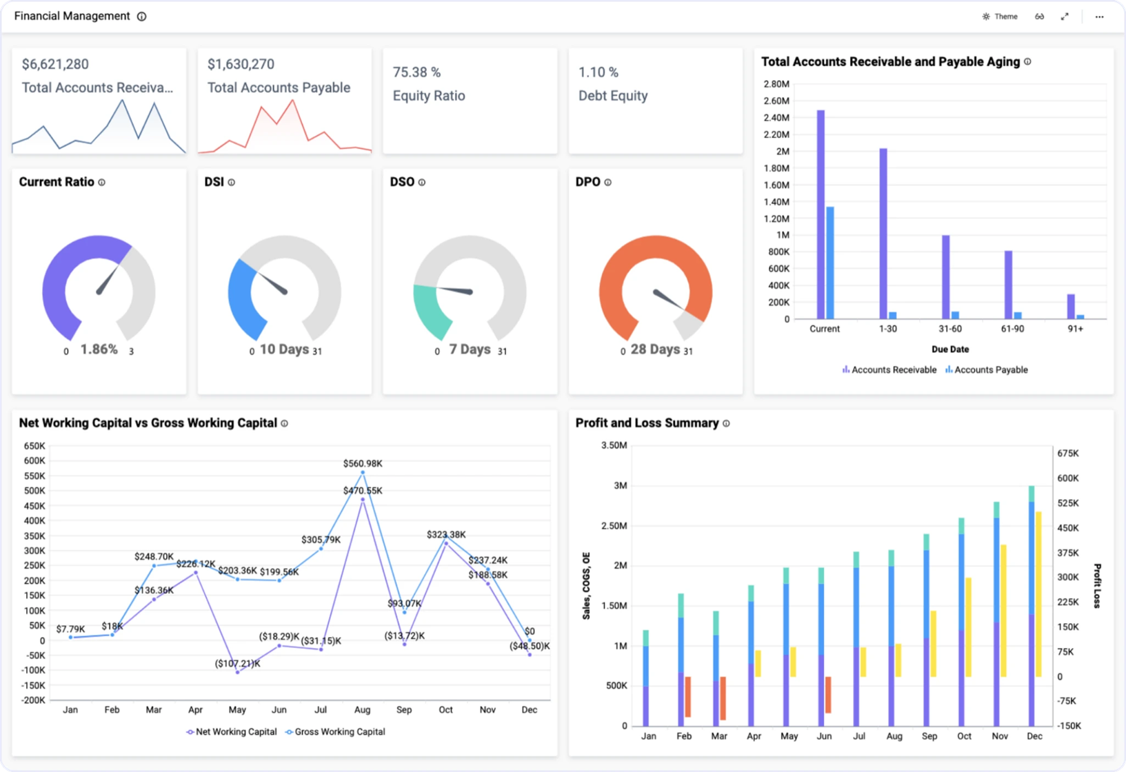Click the June orange loss bar
Viewport: 1126px width, 772px height.
point(828,695)
